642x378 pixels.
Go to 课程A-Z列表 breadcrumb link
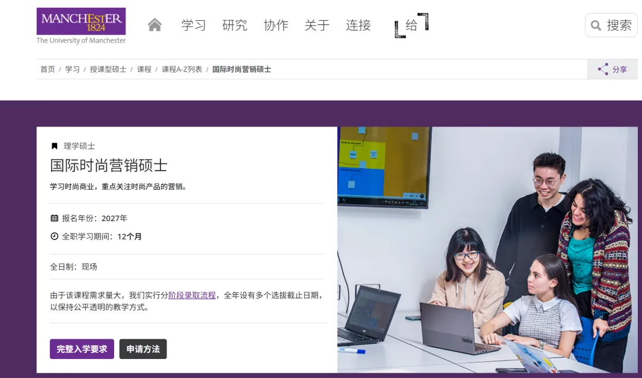182,69
